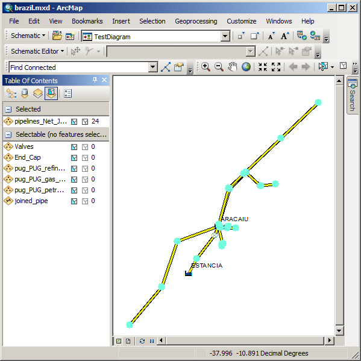
Task: Open the Schematic Editor dropdown menu
Action: (x=37, y=51)
